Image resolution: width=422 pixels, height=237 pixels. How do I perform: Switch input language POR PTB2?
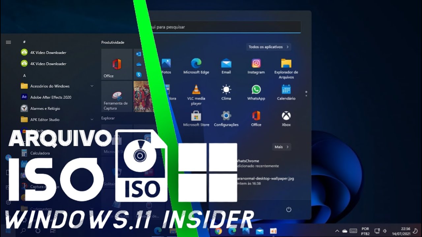pos(365,231)
